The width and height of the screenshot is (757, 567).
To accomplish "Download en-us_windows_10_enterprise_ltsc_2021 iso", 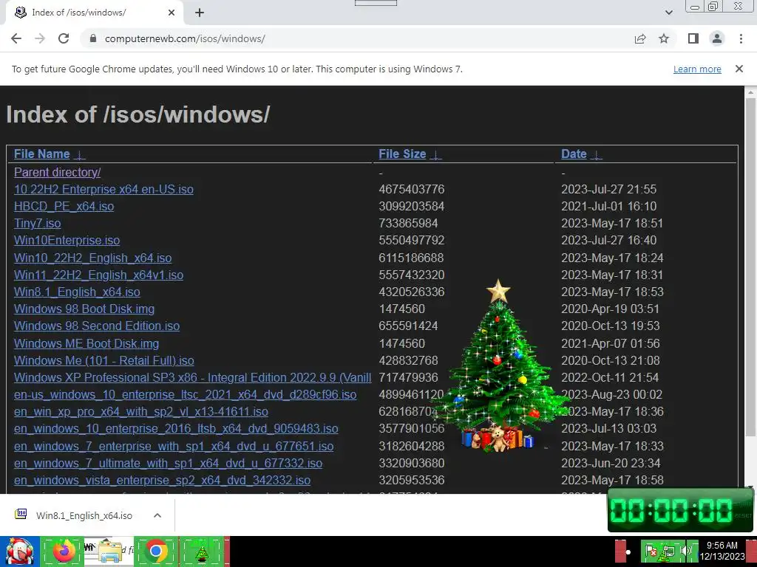I will (185, 394).
